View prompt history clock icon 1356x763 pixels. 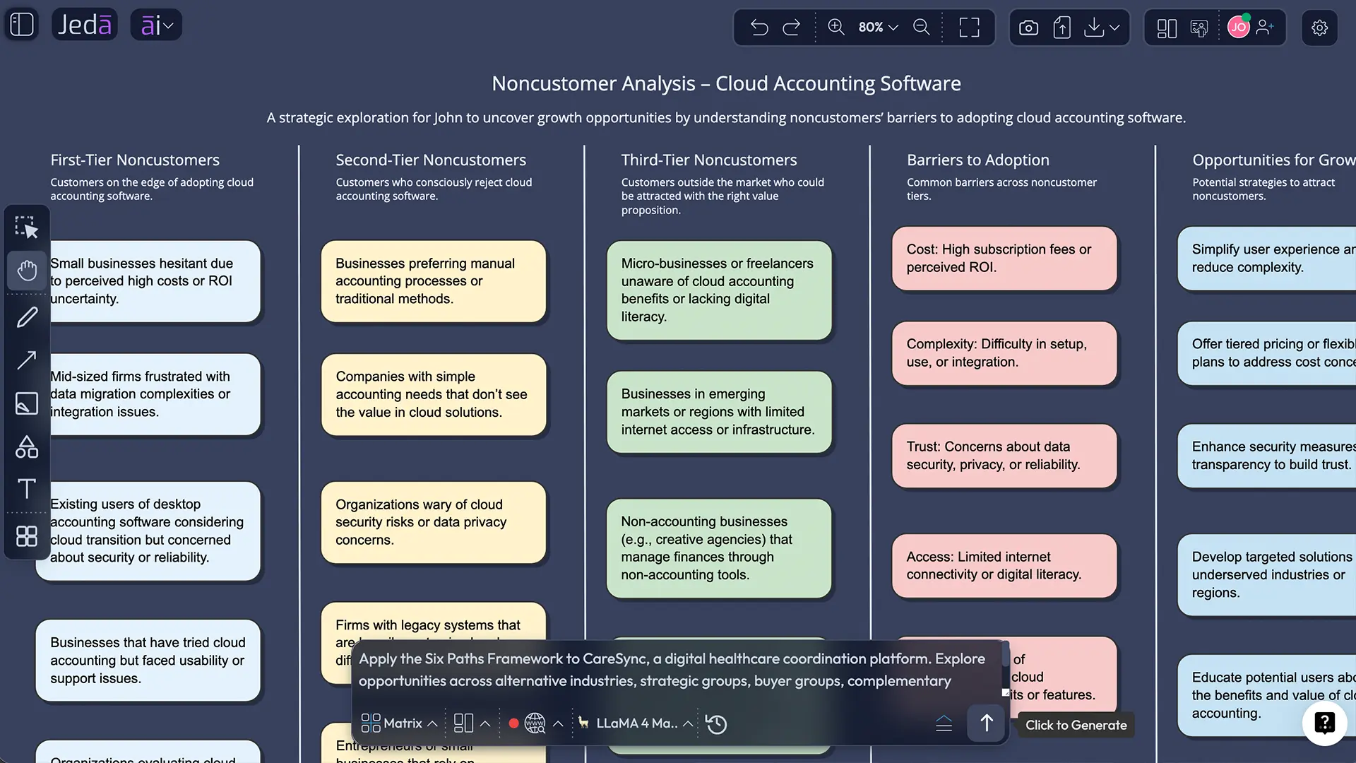click(x=716, y=723)
